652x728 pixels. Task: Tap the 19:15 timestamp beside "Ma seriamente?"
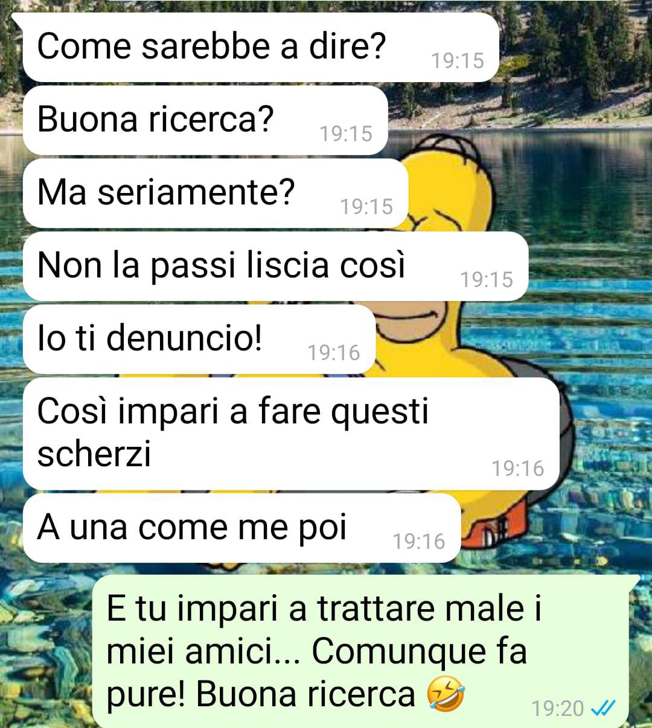(366, 206)
